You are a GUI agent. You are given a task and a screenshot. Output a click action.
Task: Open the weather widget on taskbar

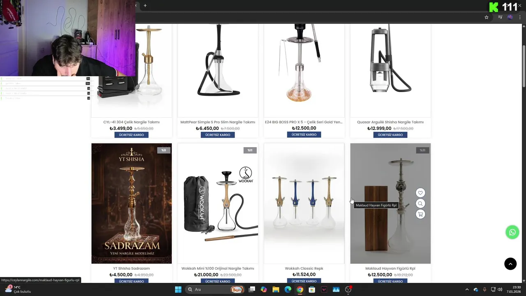click(x=18, y=289)
